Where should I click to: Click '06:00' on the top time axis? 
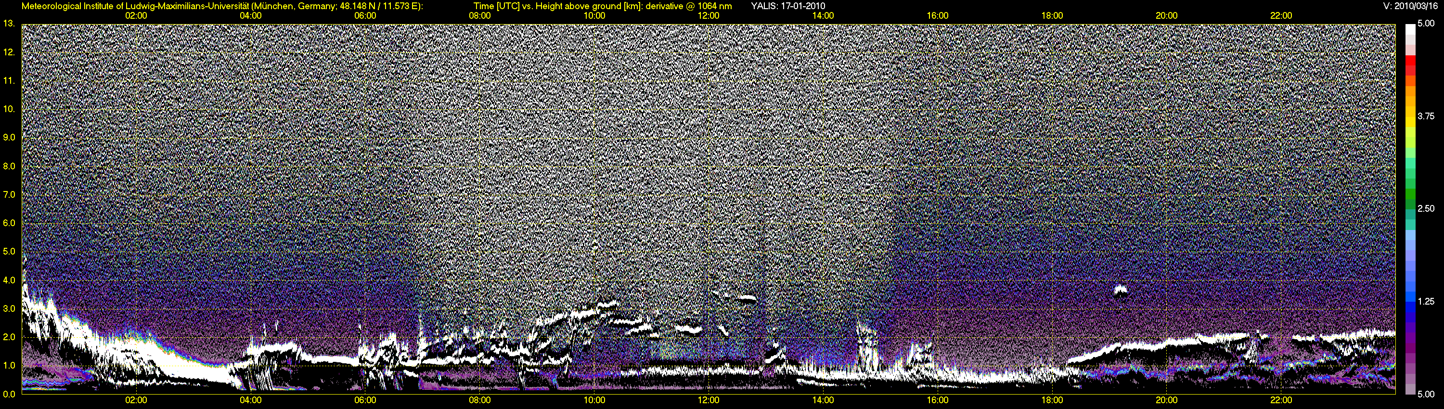point(365,16)
